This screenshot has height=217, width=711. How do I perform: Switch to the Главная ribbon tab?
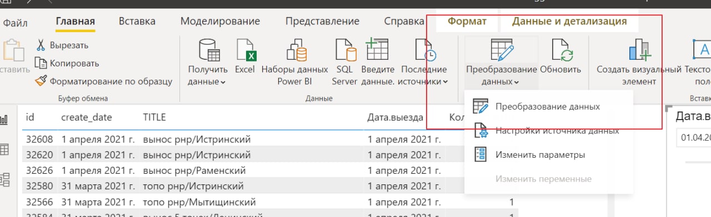tap(75, 22)
